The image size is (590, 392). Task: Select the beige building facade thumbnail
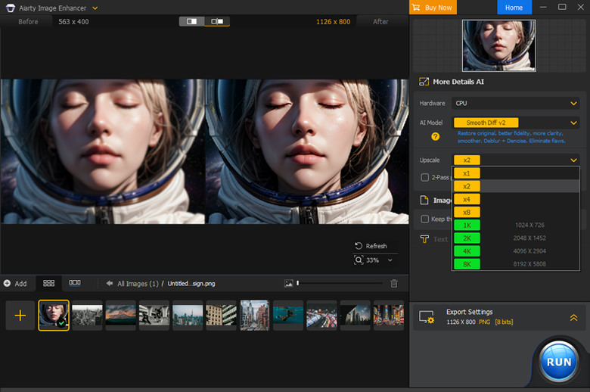(221, 315)
